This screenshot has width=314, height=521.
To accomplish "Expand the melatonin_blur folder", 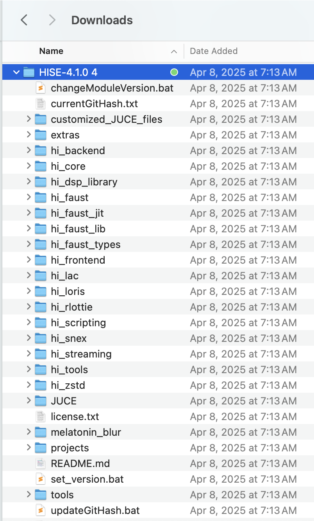I will pyautogui.click(x=29, y=432).
